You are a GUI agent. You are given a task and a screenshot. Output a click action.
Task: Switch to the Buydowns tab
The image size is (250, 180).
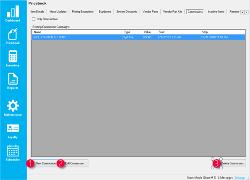pos(105,12)
